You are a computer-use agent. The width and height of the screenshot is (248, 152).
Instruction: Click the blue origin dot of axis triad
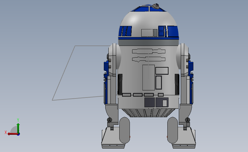pyautogui.click(x=18, y=134)
